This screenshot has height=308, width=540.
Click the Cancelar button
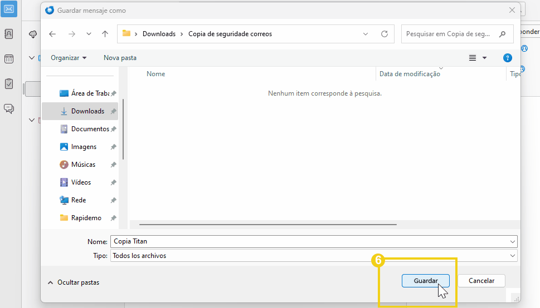(481, 281)
